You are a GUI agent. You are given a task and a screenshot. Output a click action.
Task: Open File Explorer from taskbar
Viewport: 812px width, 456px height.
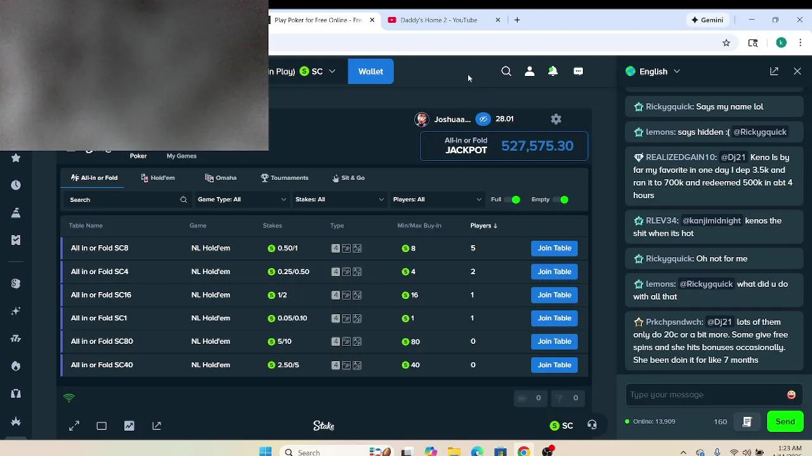point(454,452)
